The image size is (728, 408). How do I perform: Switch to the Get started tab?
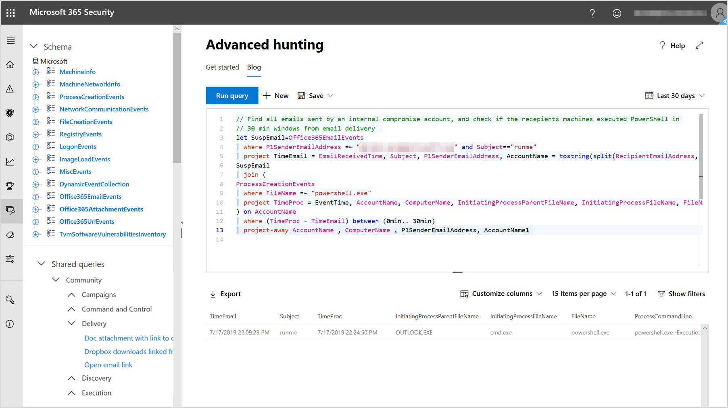pyautogui.click(x=222, y=67)
